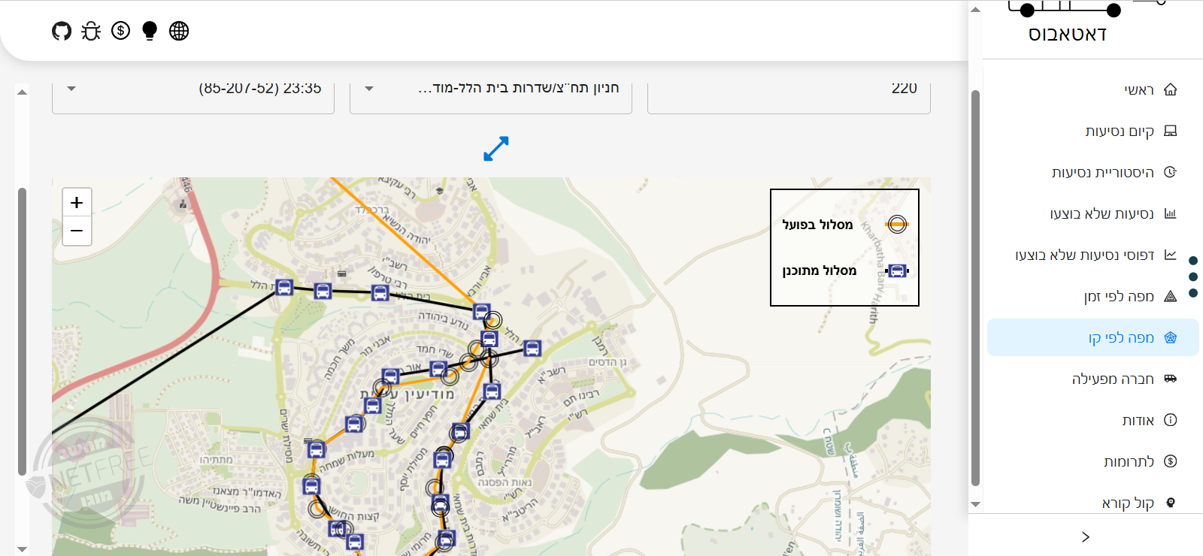Open קיום נסיעות menu item
The image size is (1203, 556).
[x=1119, y=131]
